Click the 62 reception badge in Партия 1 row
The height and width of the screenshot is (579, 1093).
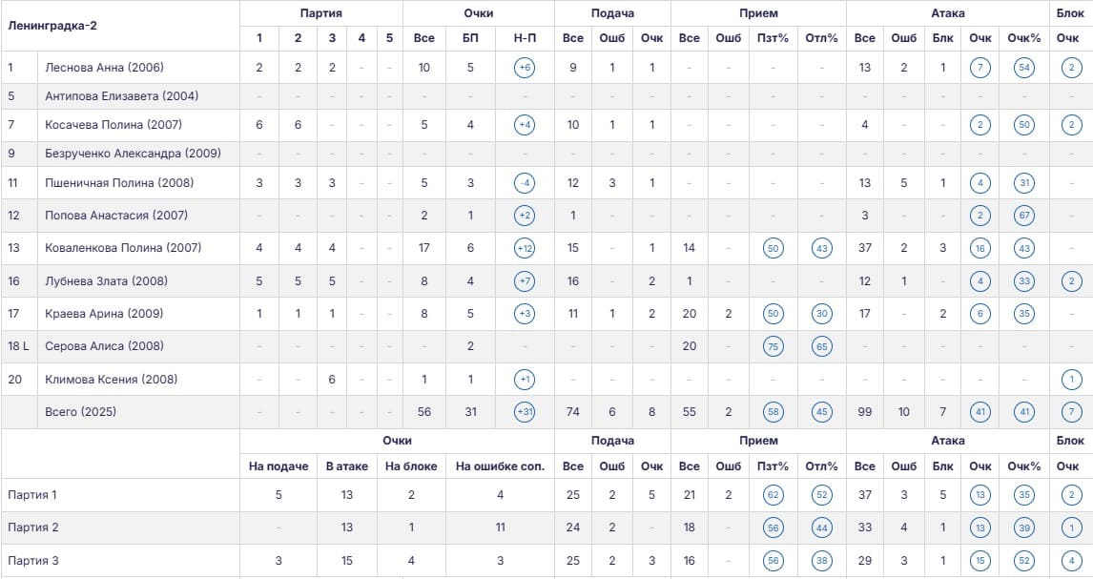click(x=773, y=495)
